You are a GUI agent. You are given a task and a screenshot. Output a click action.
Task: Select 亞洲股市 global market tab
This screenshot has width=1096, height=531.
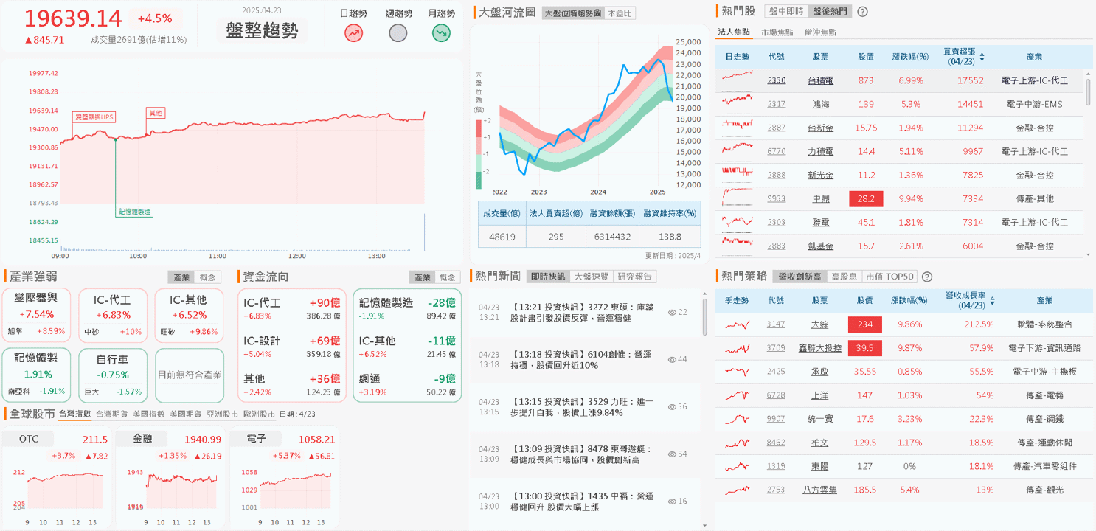223,414
